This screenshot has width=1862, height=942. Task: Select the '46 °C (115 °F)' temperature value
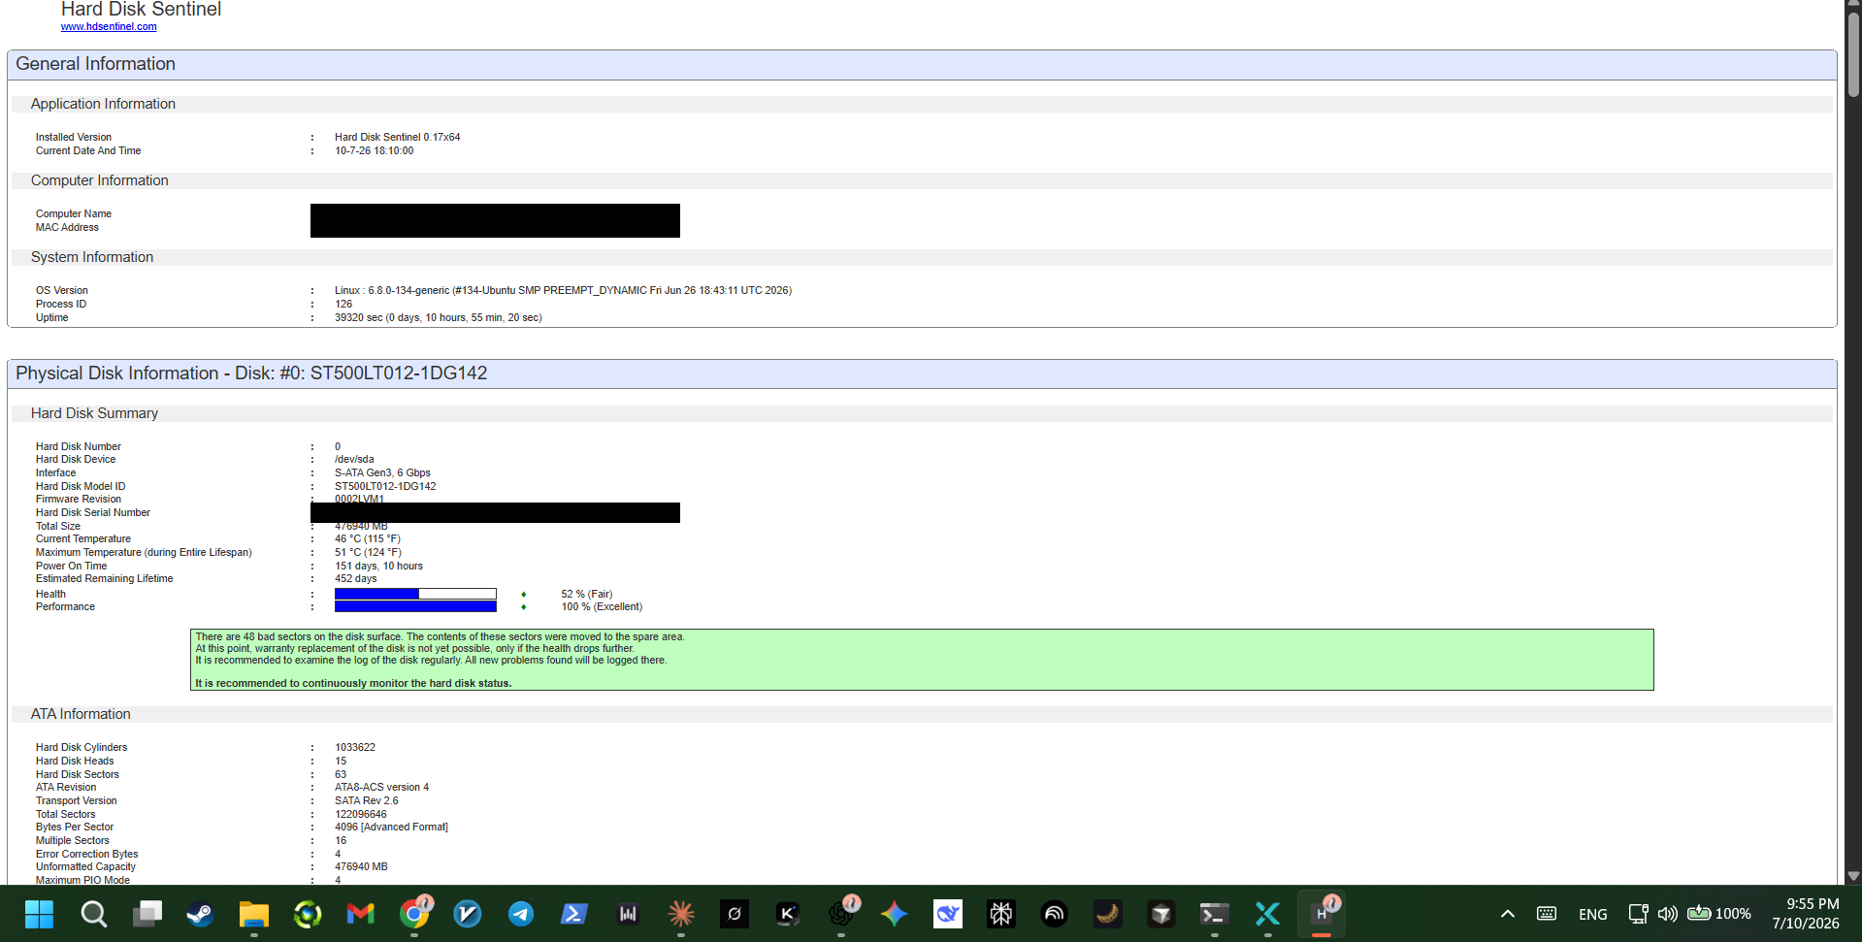[x=368, y=539]
